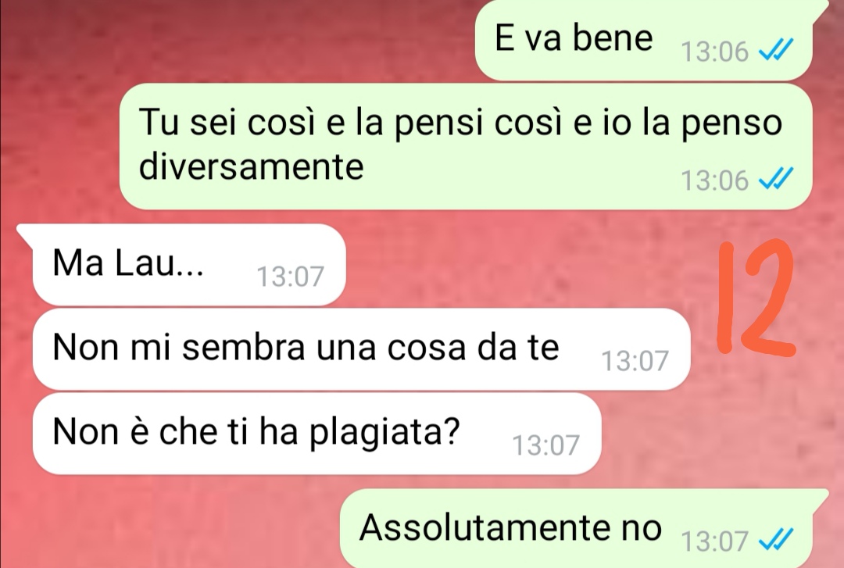Select the message "Tu sei così e la pensi così"
The width and height of the screenshot is (844, 568).
(466, 146)
